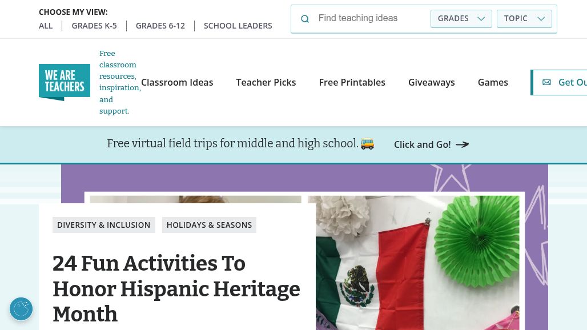Expand the TOPIC dropdown
This screenshot has width=587, height=330.
pyautogui.click(x=524, y=18)
